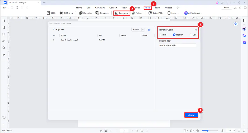248x133 pixels.
Task: Click the cloud upload icon
Action: [240, 8]
